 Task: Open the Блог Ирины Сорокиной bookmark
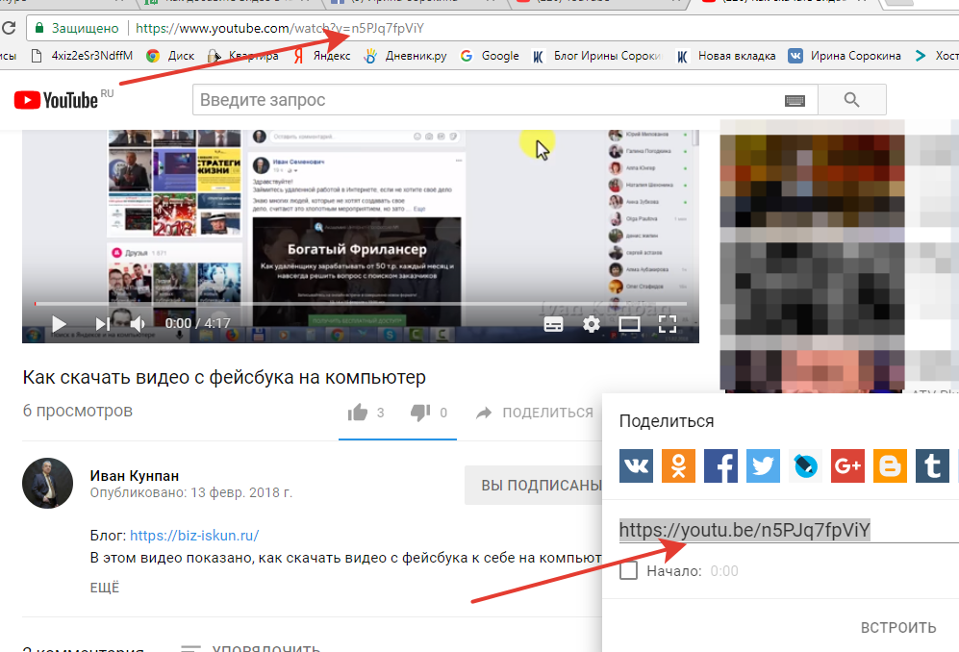pyautogui.click(x=597, y=56)
